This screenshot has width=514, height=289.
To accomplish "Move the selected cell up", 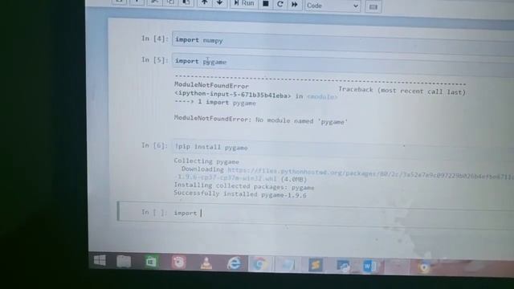I will [204, 3].
